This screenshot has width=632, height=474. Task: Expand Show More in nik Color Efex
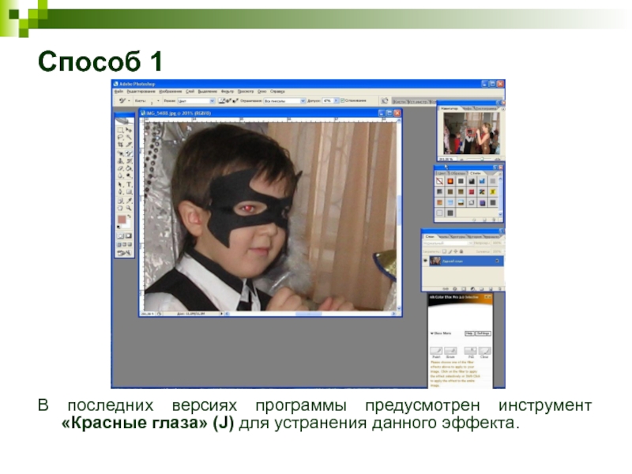[441, 333]
